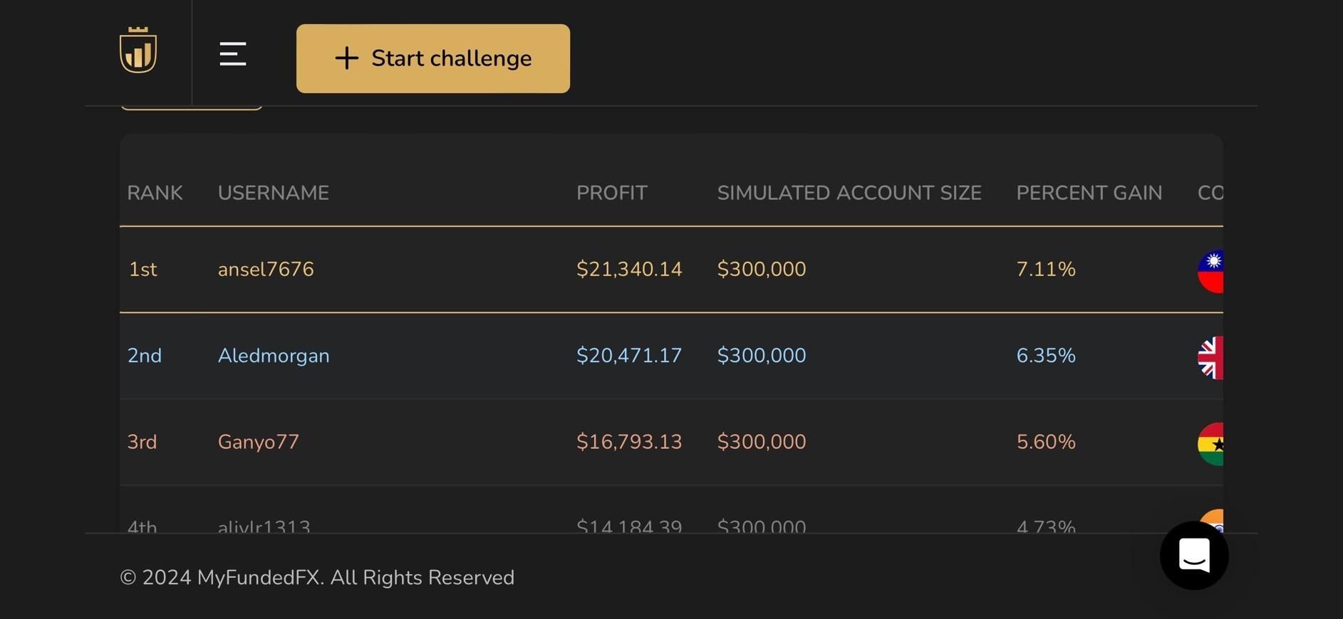The image size is (1343, 619).
Task: Click the MyFundedFX shield logo
Action: (x=138, y=51)
